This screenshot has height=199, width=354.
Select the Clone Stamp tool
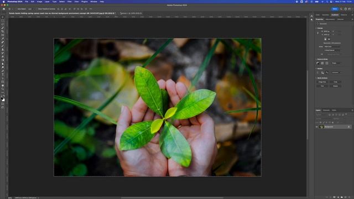point(3,49)
